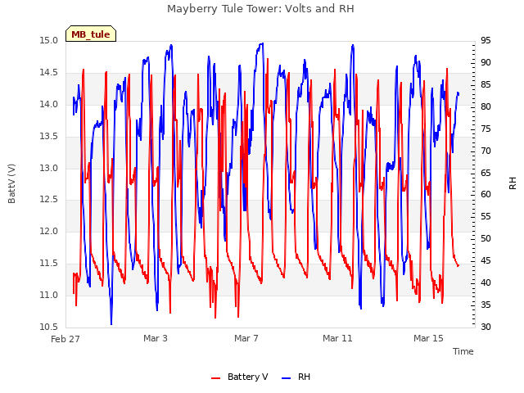Click the Feb 27 date label
524x393 pixels.
pos(65,339)
